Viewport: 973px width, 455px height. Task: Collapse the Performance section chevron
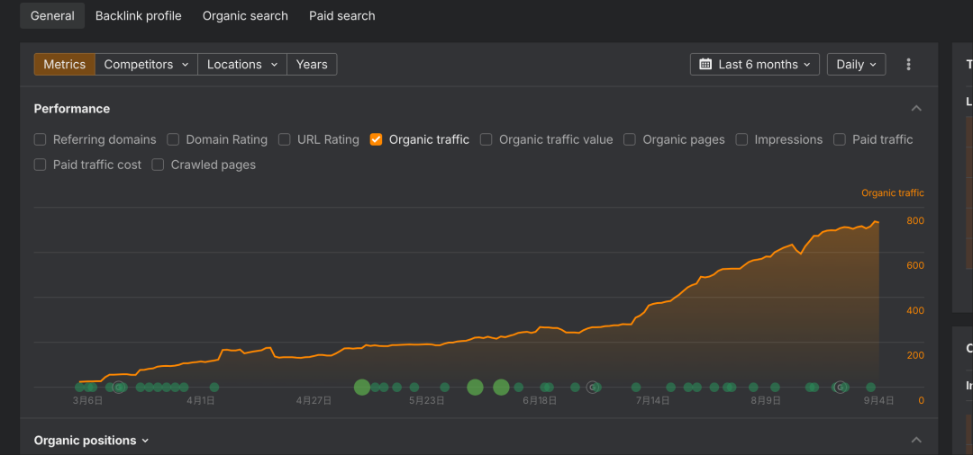tap(916, 109)
